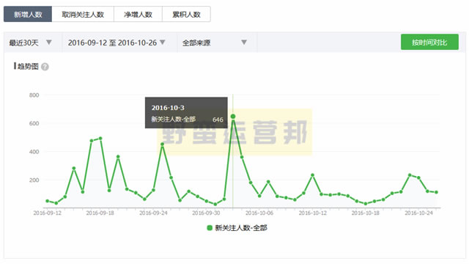Open the 取消关注人数 tab
469x264 pixels.
83,14
